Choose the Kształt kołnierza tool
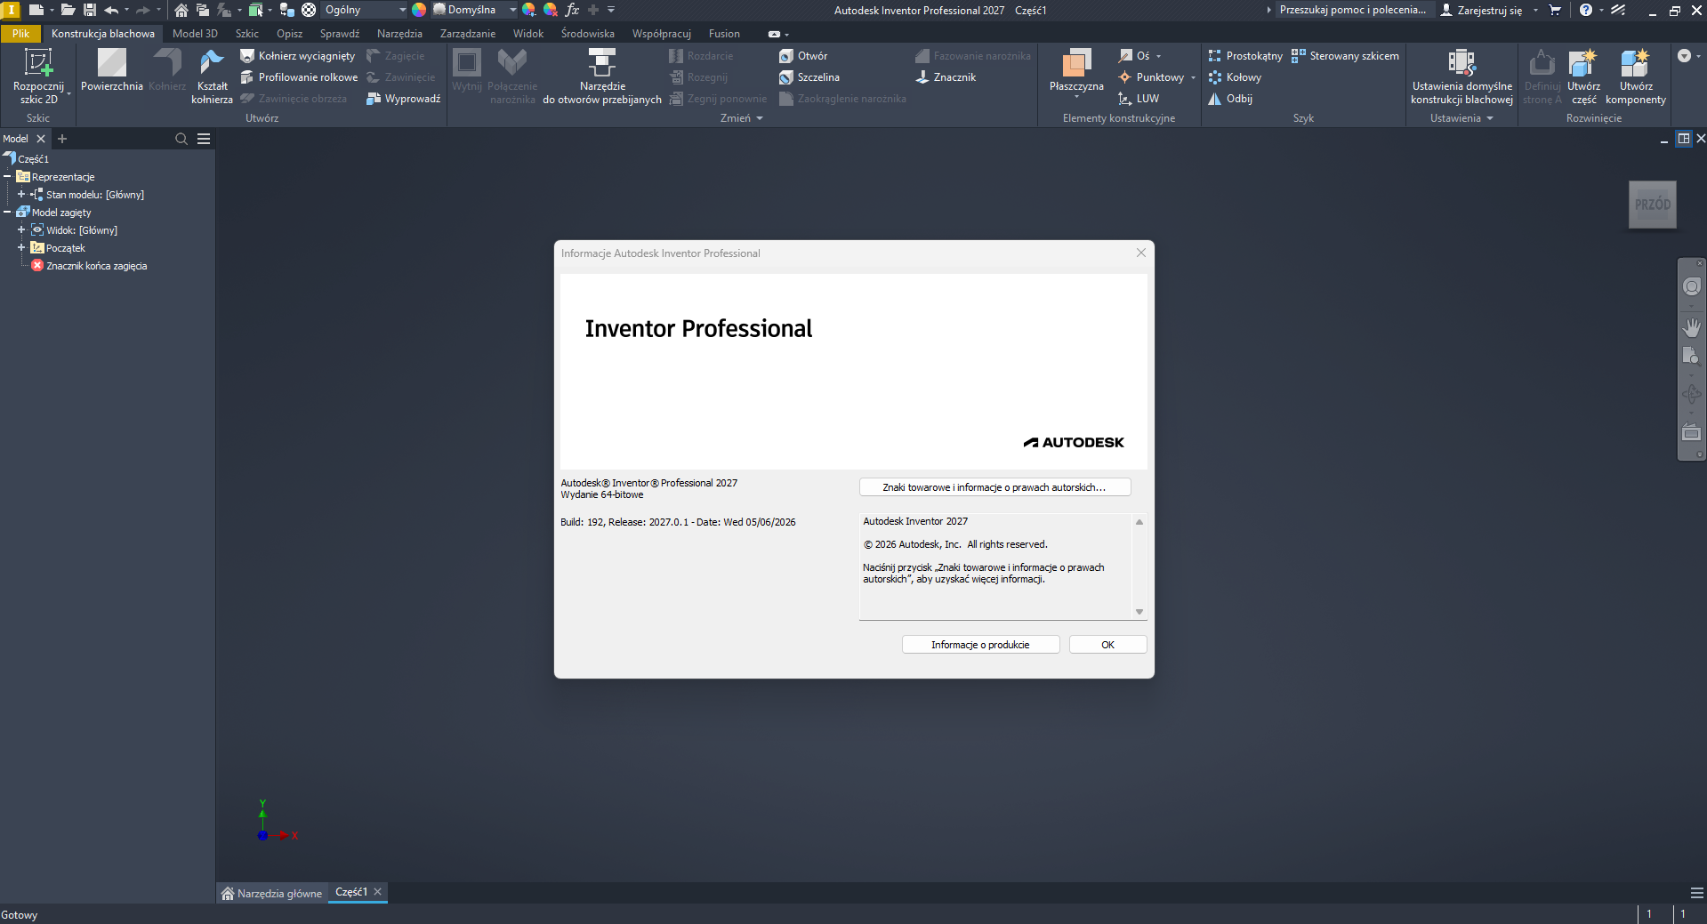This screenshot has width=1707, height=924. point(212,76)
